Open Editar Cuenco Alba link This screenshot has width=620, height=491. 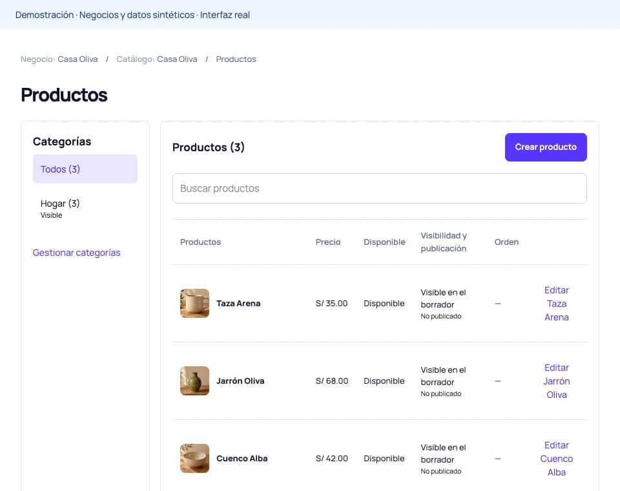[x=556, y=459]
